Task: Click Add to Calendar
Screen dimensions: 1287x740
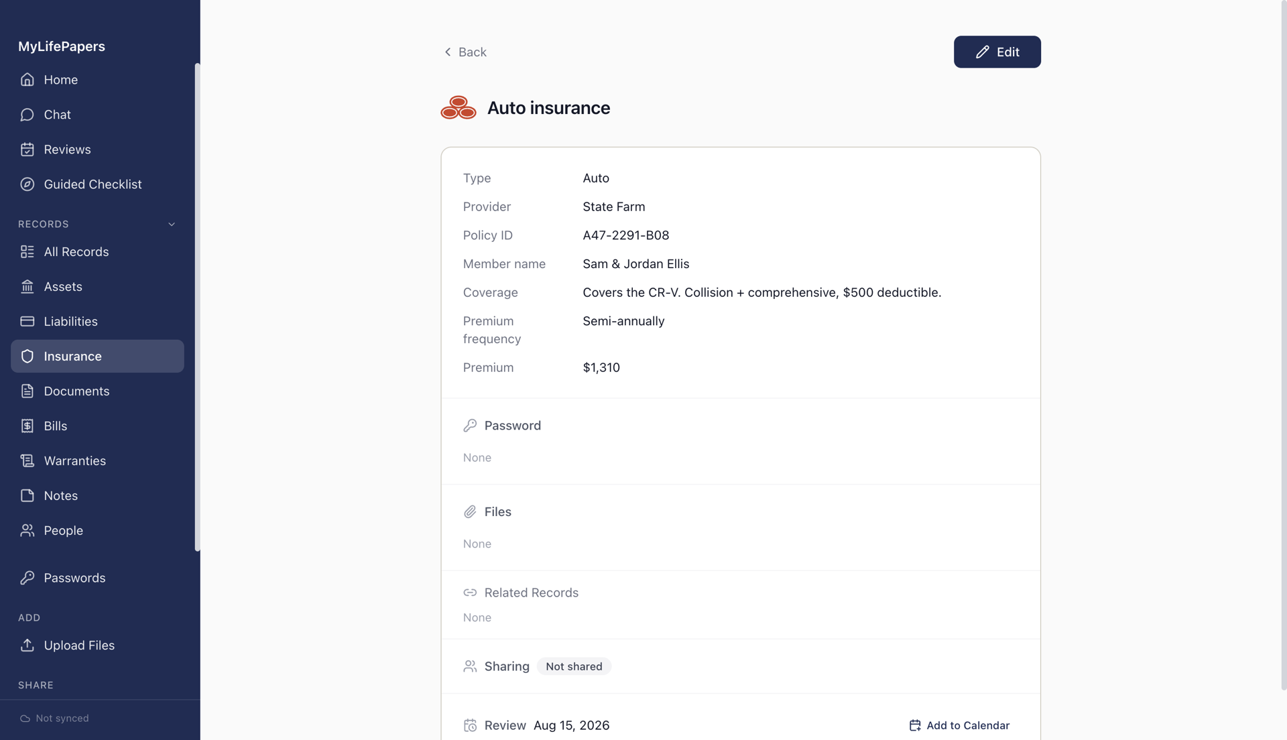Action: pyautogui.click(x=959, y=725)
